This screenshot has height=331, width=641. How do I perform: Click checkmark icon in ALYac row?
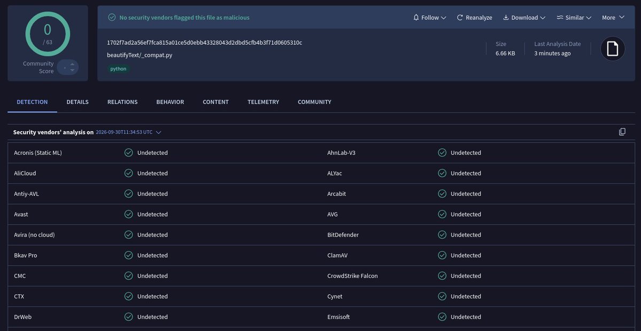(442, 173)
